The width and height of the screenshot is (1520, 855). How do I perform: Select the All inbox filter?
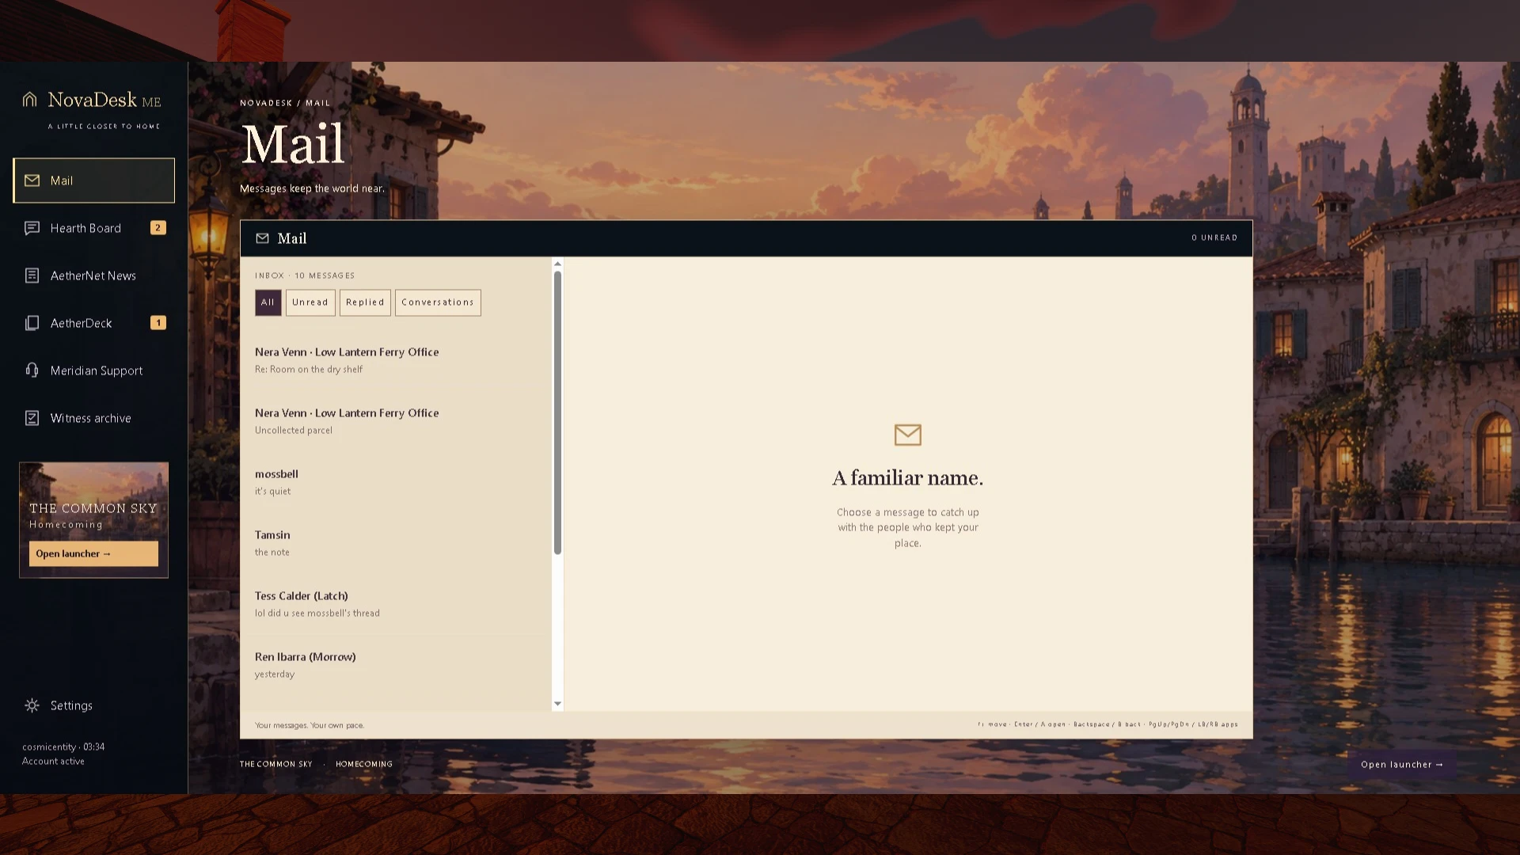point(268,302)
